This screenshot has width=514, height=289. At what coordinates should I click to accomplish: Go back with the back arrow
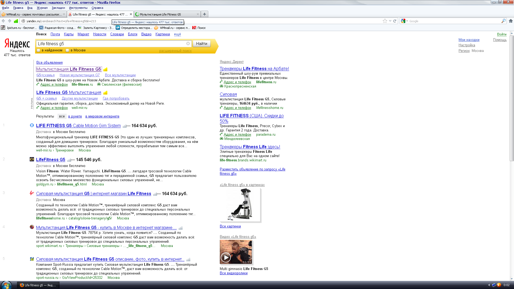tap(3, 21)
